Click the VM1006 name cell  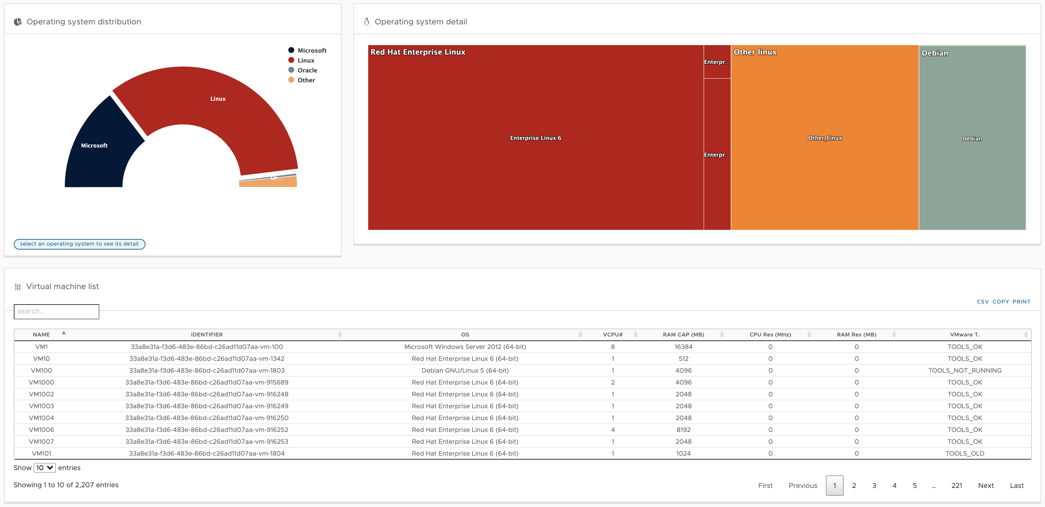41,429
